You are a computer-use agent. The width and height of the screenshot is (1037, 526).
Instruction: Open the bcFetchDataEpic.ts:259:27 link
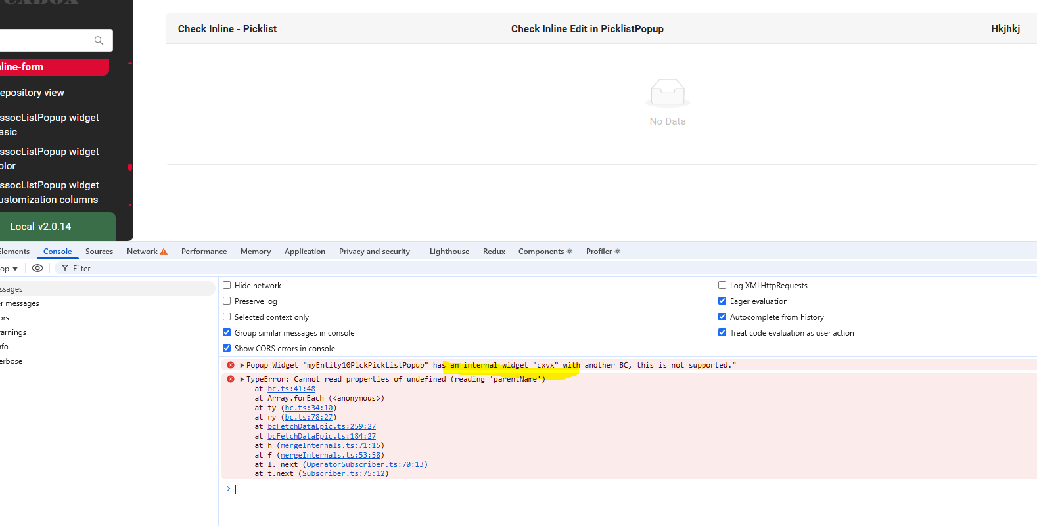(321, 426)
